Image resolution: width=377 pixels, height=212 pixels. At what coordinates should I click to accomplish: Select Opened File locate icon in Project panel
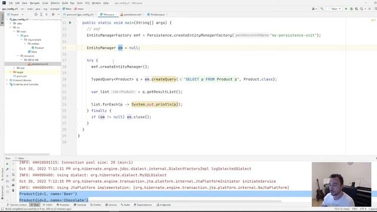click(x=36, y=14)
